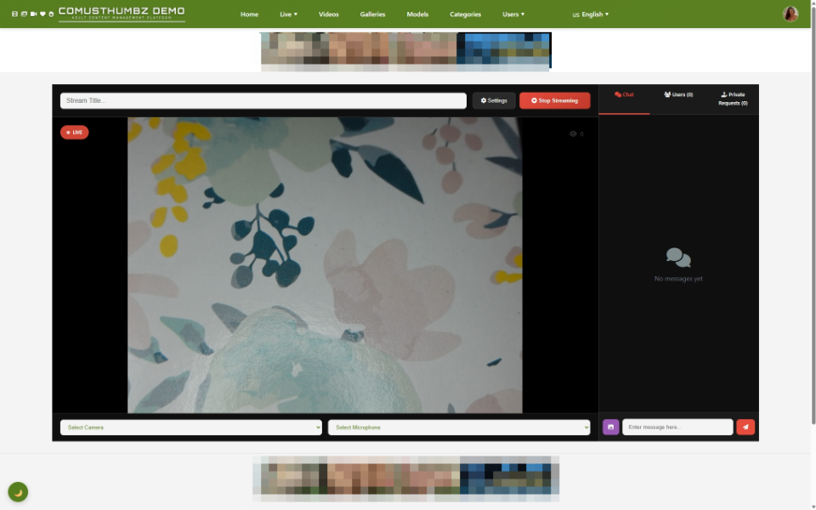Click the viewer count eye icon
This screenshot has width=816, height=510.
pos(573,133)
